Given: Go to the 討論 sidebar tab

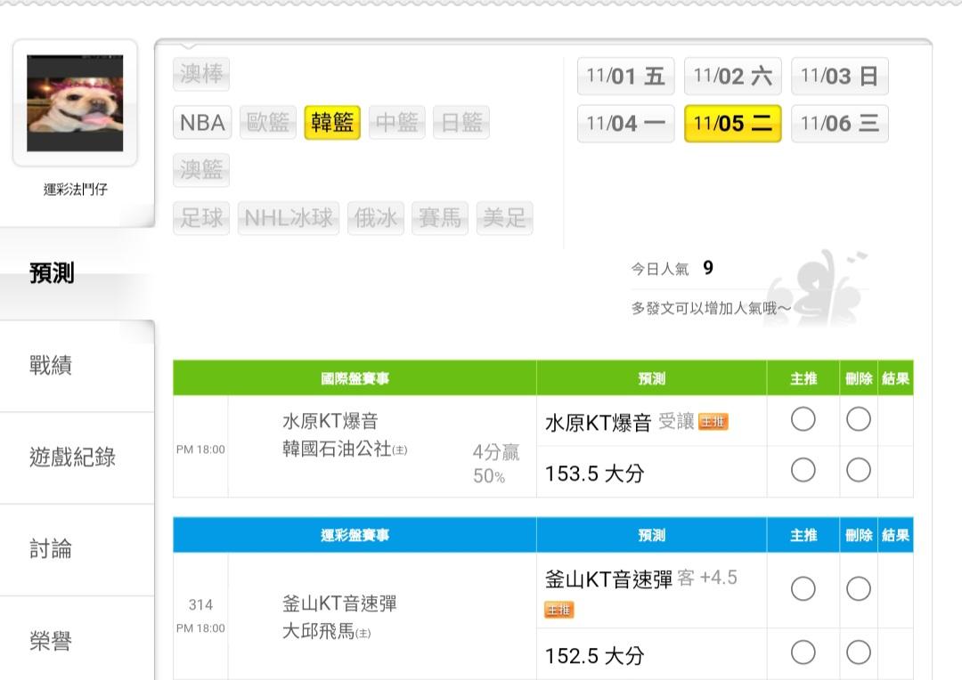Looking at the screenshot, I should [x=52, y=549].
